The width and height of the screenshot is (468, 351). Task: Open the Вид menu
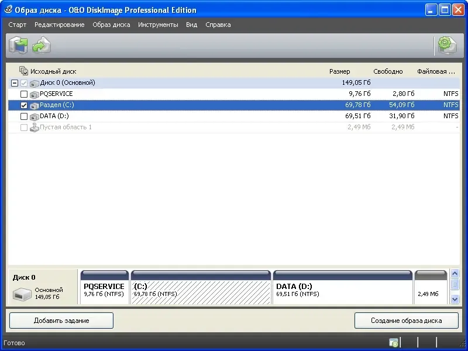(x=192, y=25)
